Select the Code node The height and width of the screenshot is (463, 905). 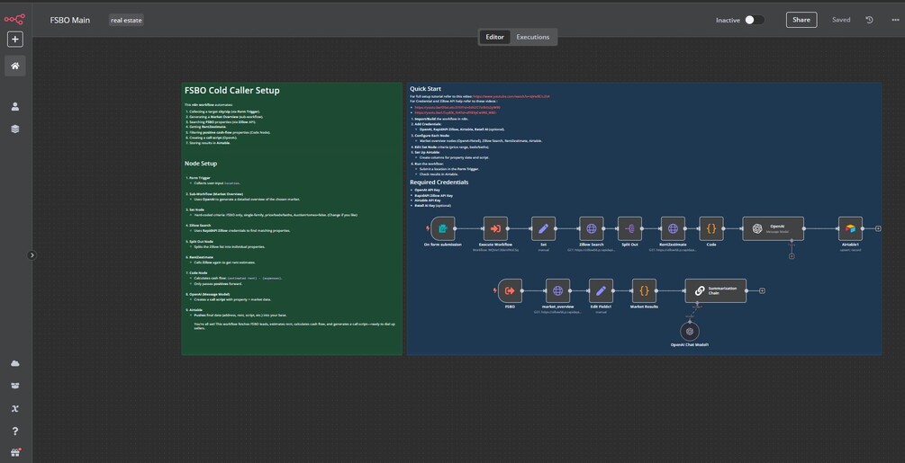[711, 228]
